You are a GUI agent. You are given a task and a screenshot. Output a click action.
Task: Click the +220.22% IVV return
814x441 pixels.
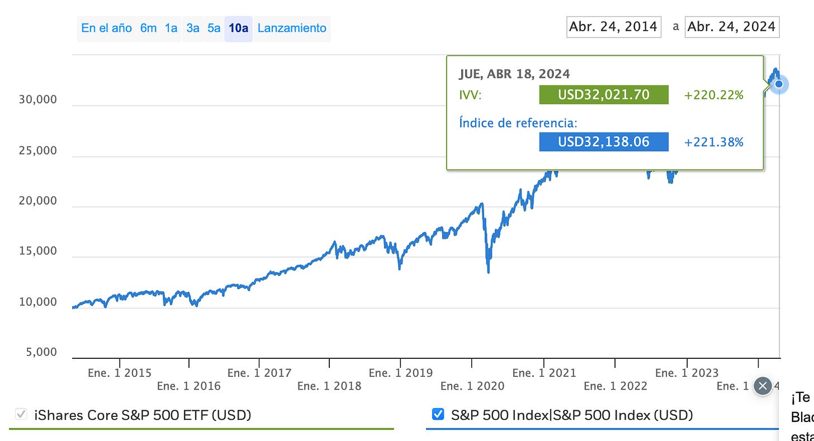point(714,96)
